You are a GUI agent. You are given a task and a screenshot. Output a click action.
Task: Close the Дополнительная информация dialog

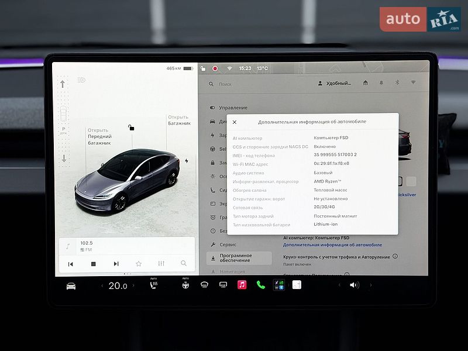pyautogui.click(x=235, y=122)
